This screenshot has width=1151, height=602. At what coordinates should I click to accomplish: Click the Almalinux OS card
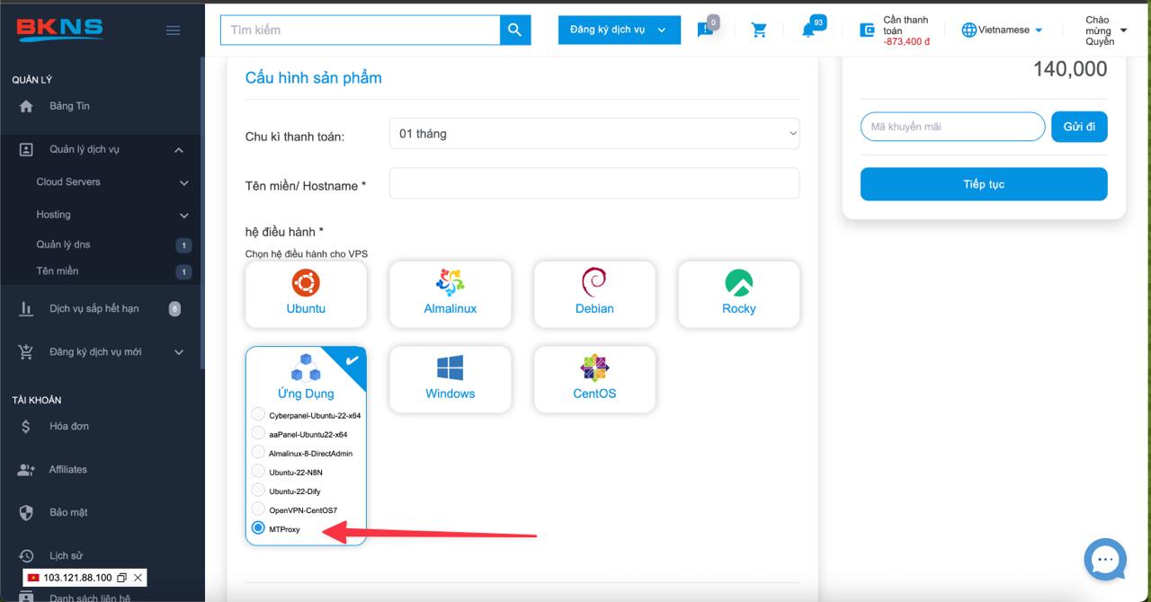tap(450, 294)
